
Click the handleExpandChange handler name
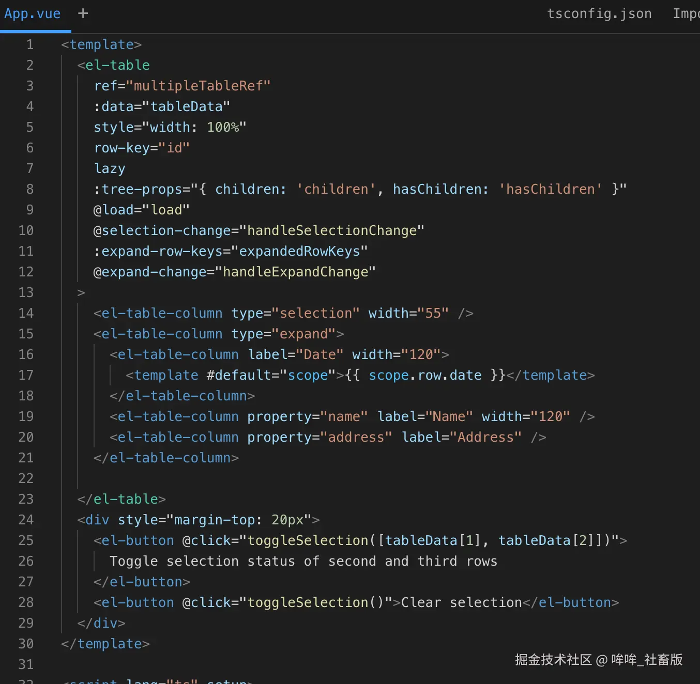click(x=295, y=272)
